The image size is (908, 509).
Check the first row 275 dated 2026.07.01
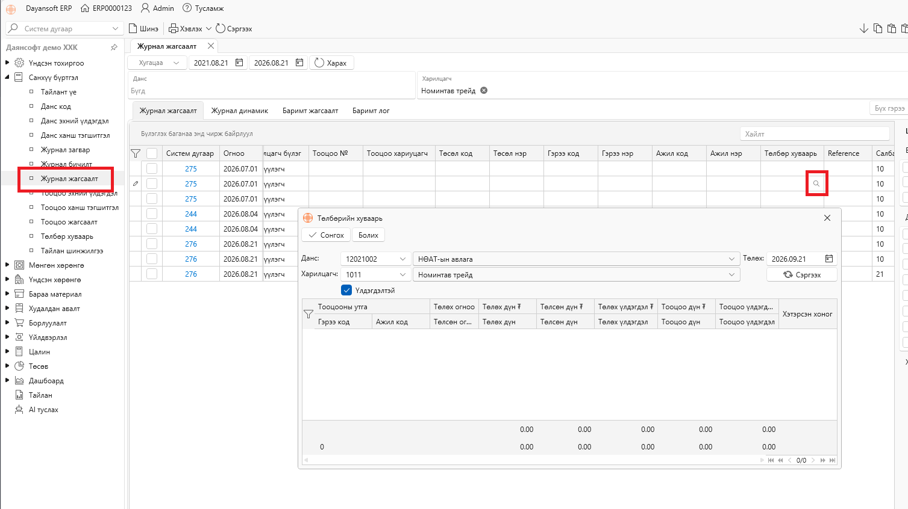click(x=152, y=168)
